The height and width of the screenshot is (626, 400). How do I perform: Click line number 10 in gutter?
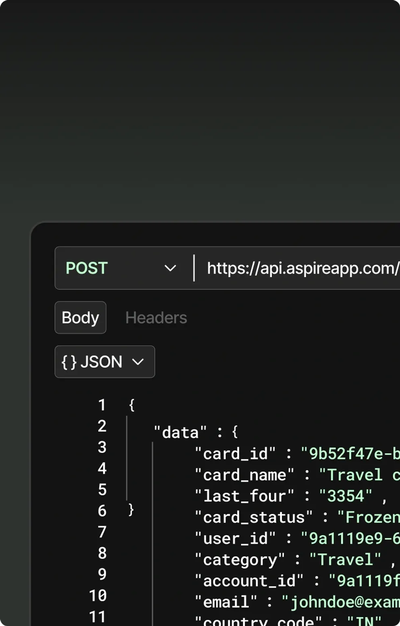coord(98,595)
